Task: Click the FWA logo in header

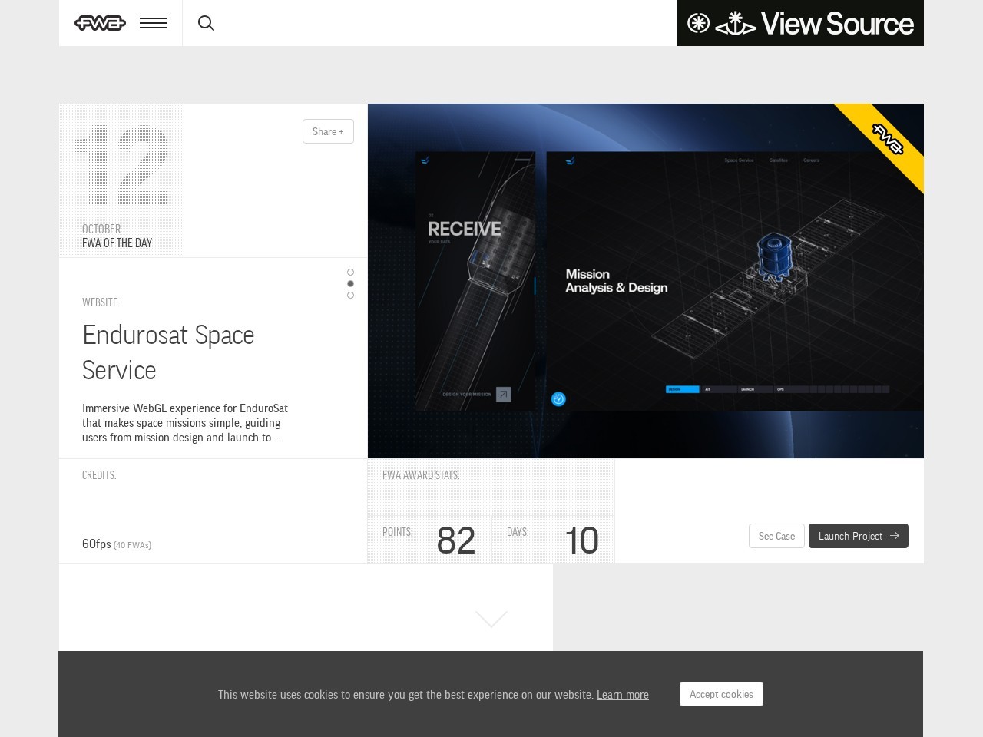Action: pyautogui.click(x=100, y=23)
